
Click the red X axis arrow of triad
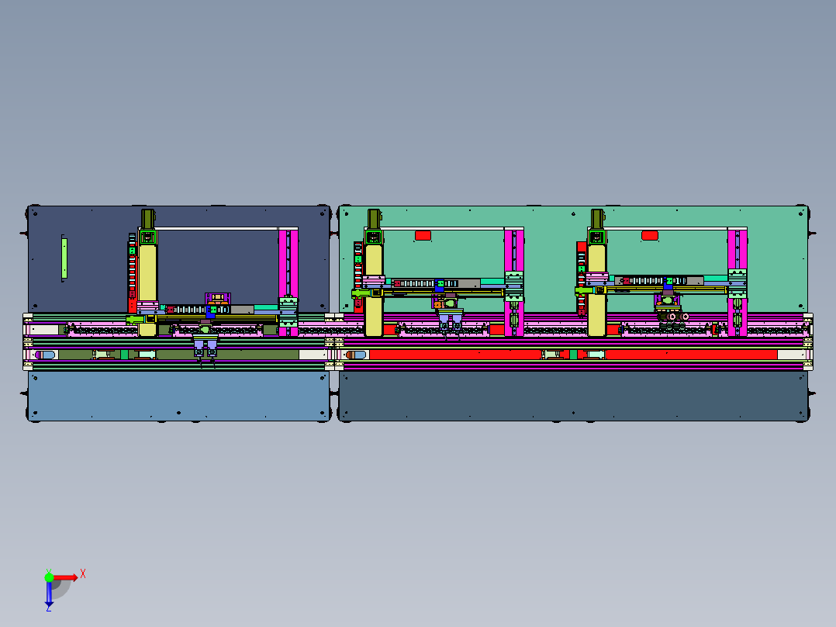[66, 577]
